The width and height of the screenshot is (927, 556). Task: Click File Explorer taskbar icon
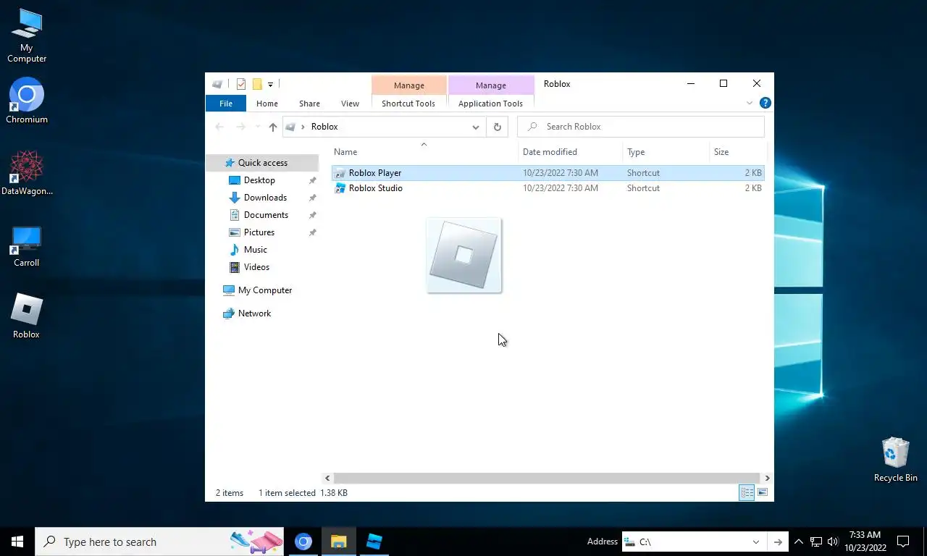pos(339,542)
